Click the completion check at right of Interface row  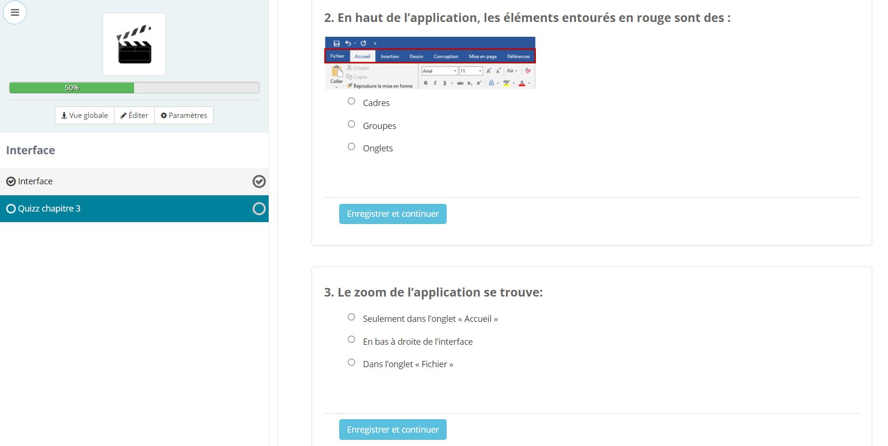tap(259, 181)
